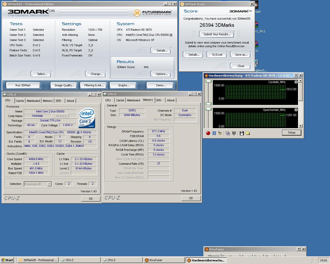Click Save as in Score window
Viewport: 330px width, 264px height.
click(x=241, y=55)
